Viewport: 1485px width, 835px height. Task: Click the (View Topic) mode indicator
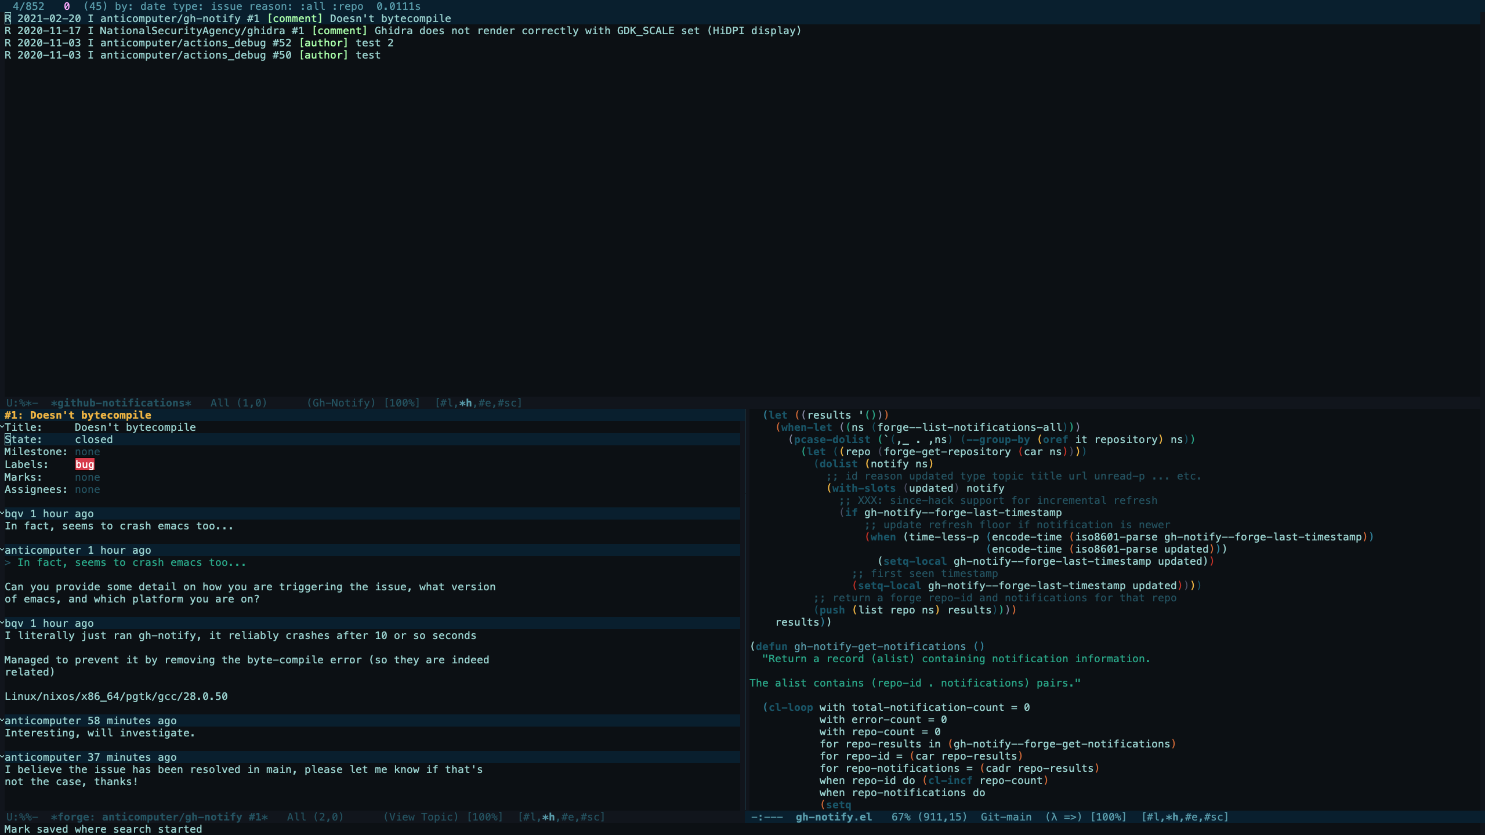click(421, 817)
